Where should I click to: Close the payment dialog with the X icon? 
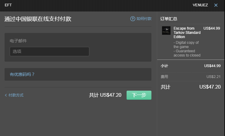point(216,5)
